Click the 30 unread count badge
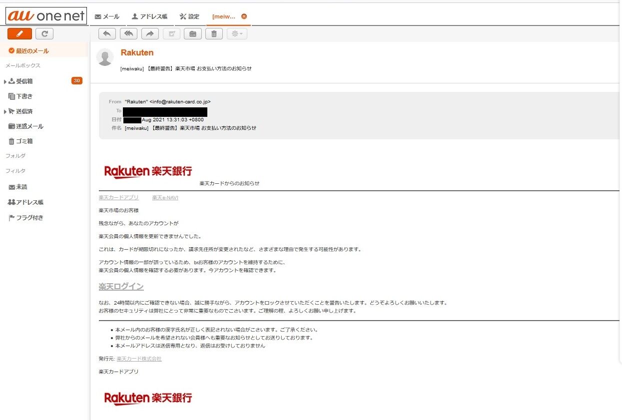 pos(77,81)
